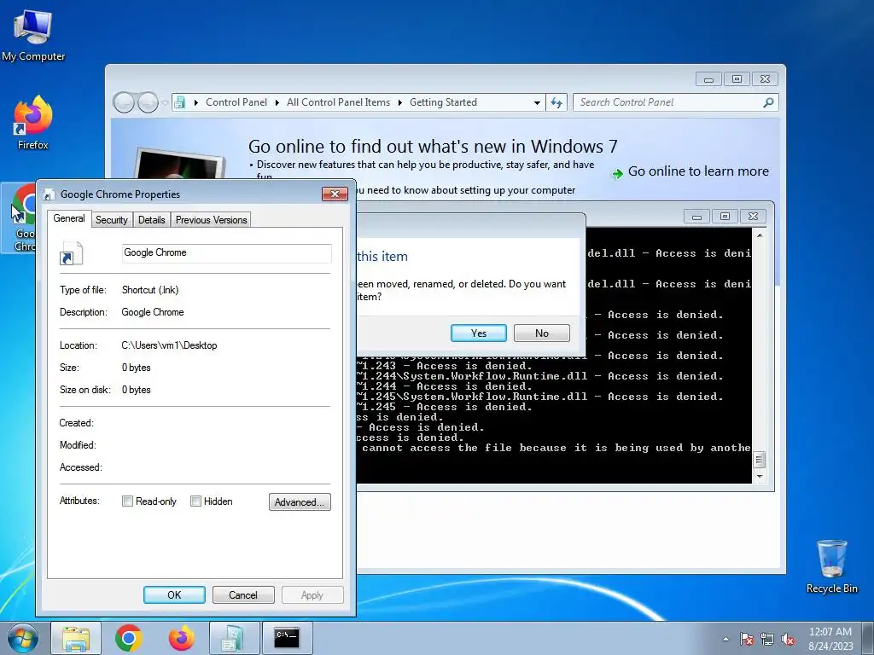This screenshot has width=874, height=655.
Task: Toggle the Hidden attribute checkbox
Action: (195, 501)
